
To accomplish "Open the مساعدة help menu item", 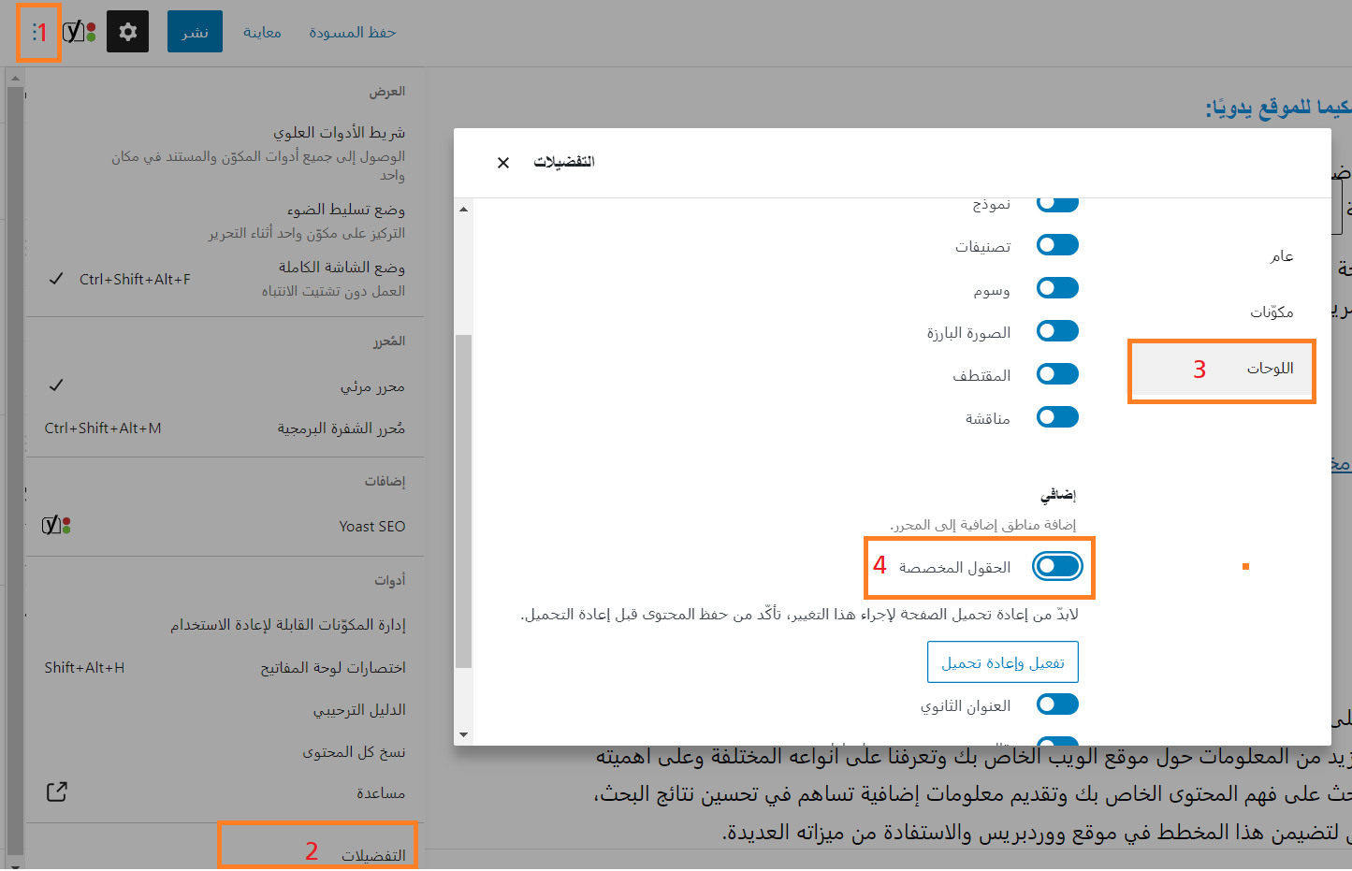I will pos(225,793).
